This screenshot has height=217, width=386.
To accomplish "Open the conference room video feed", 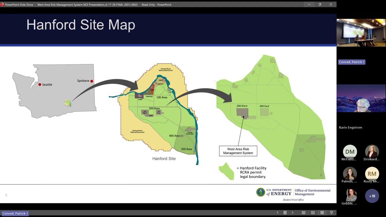I will click(361, 33).
